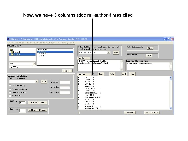Toggle the 'Remove duplicates' checkbox
The image size is (188, 141).
[10, 89]
